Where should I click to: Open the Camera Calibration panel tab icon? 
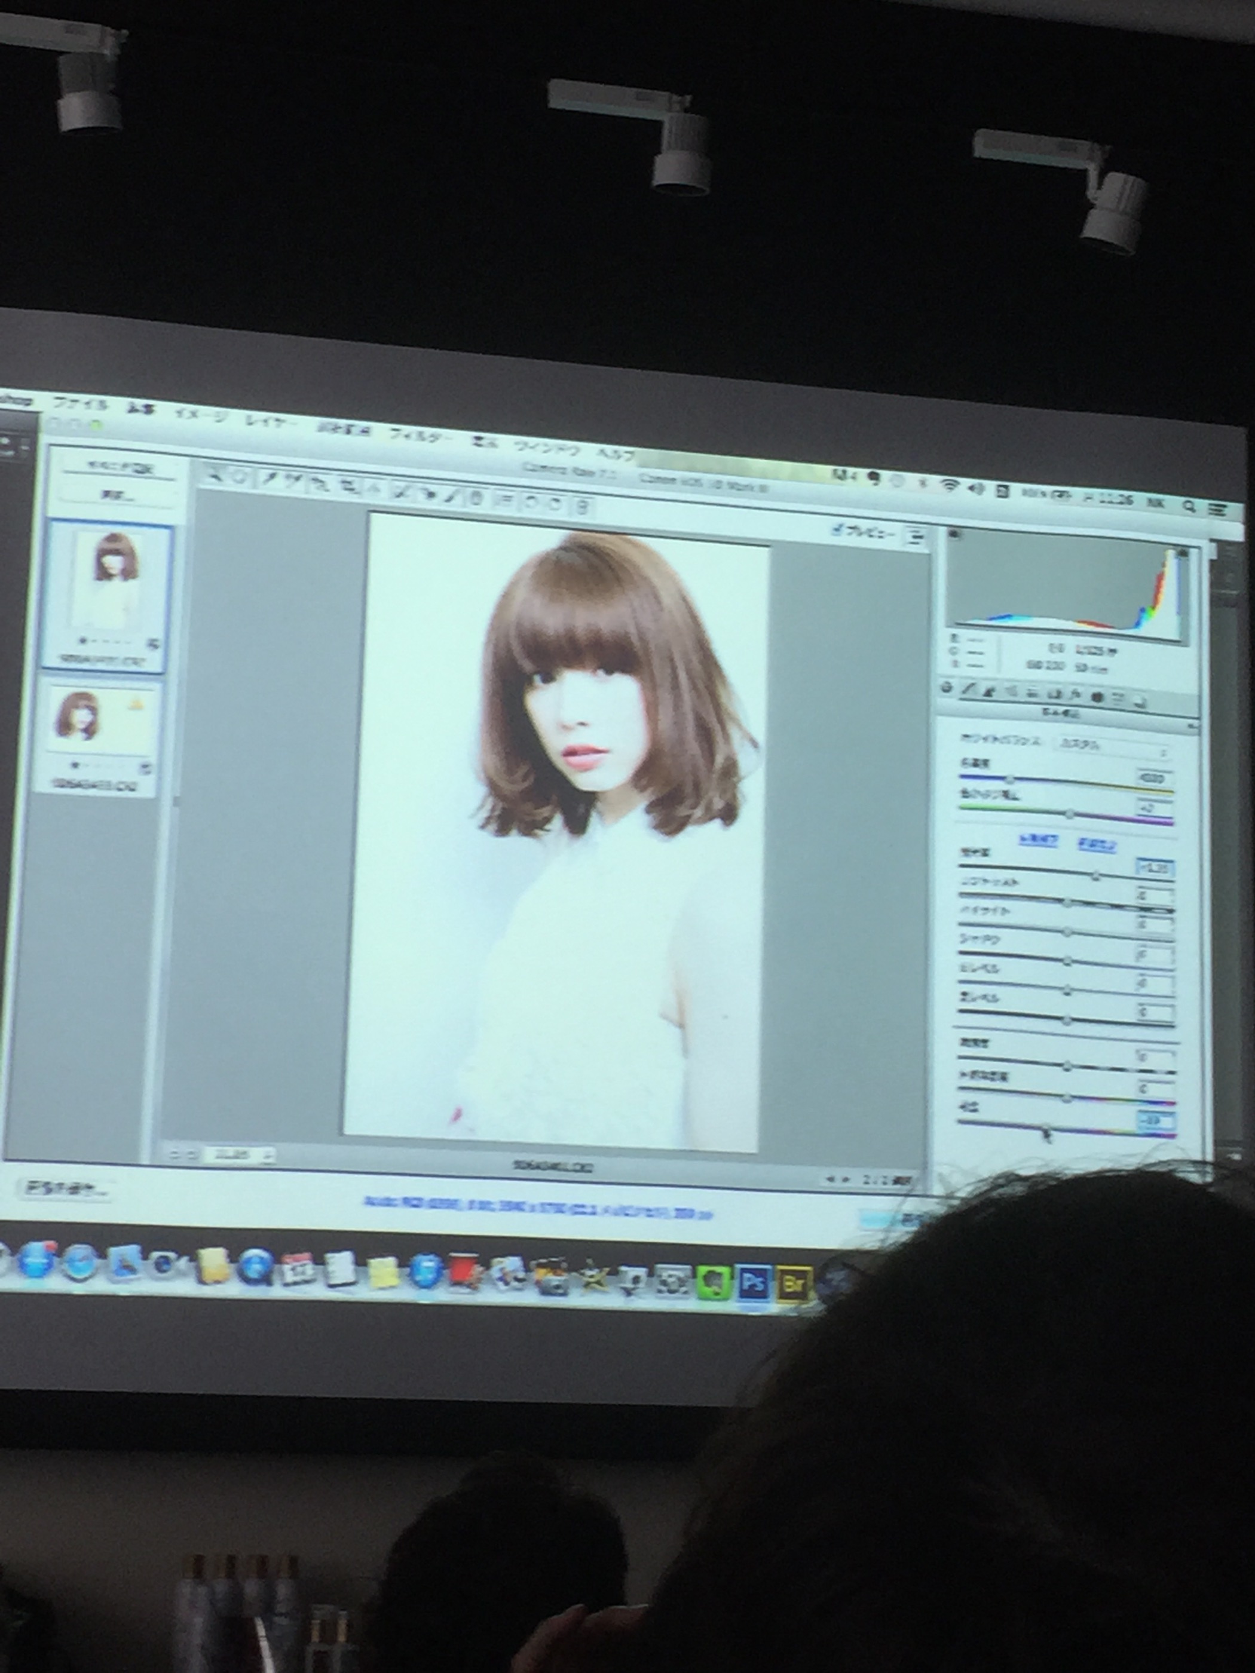point(1098,697)
